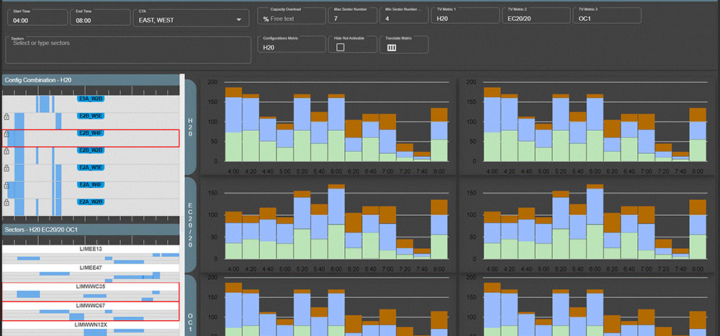This screenshot has height=336, width=720.
Task: Select the E2A_W4F configuration label
Action: pos(91,184)
